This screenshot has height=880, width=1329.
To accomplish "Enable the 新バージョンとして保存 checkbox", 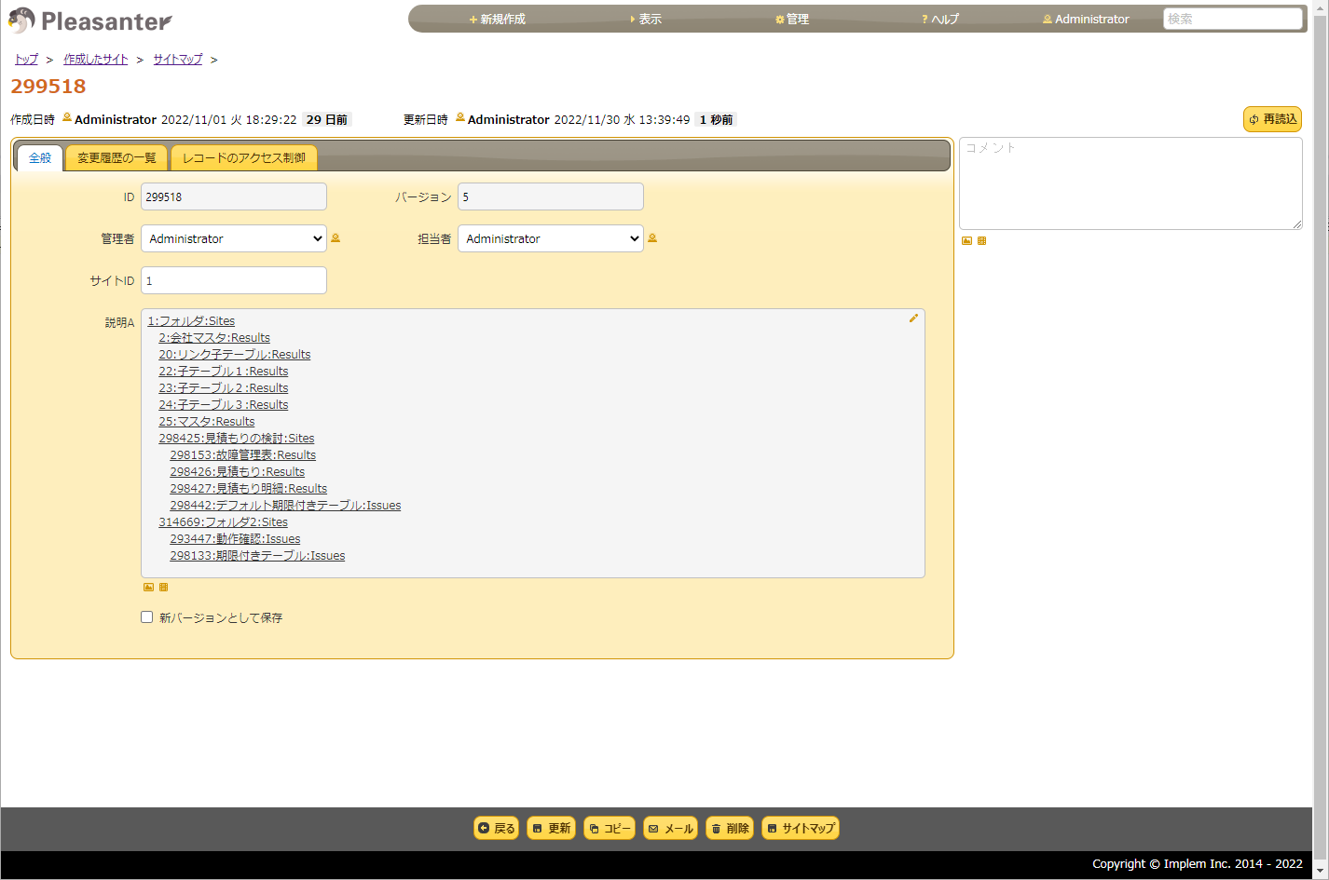I will point(146,616).
